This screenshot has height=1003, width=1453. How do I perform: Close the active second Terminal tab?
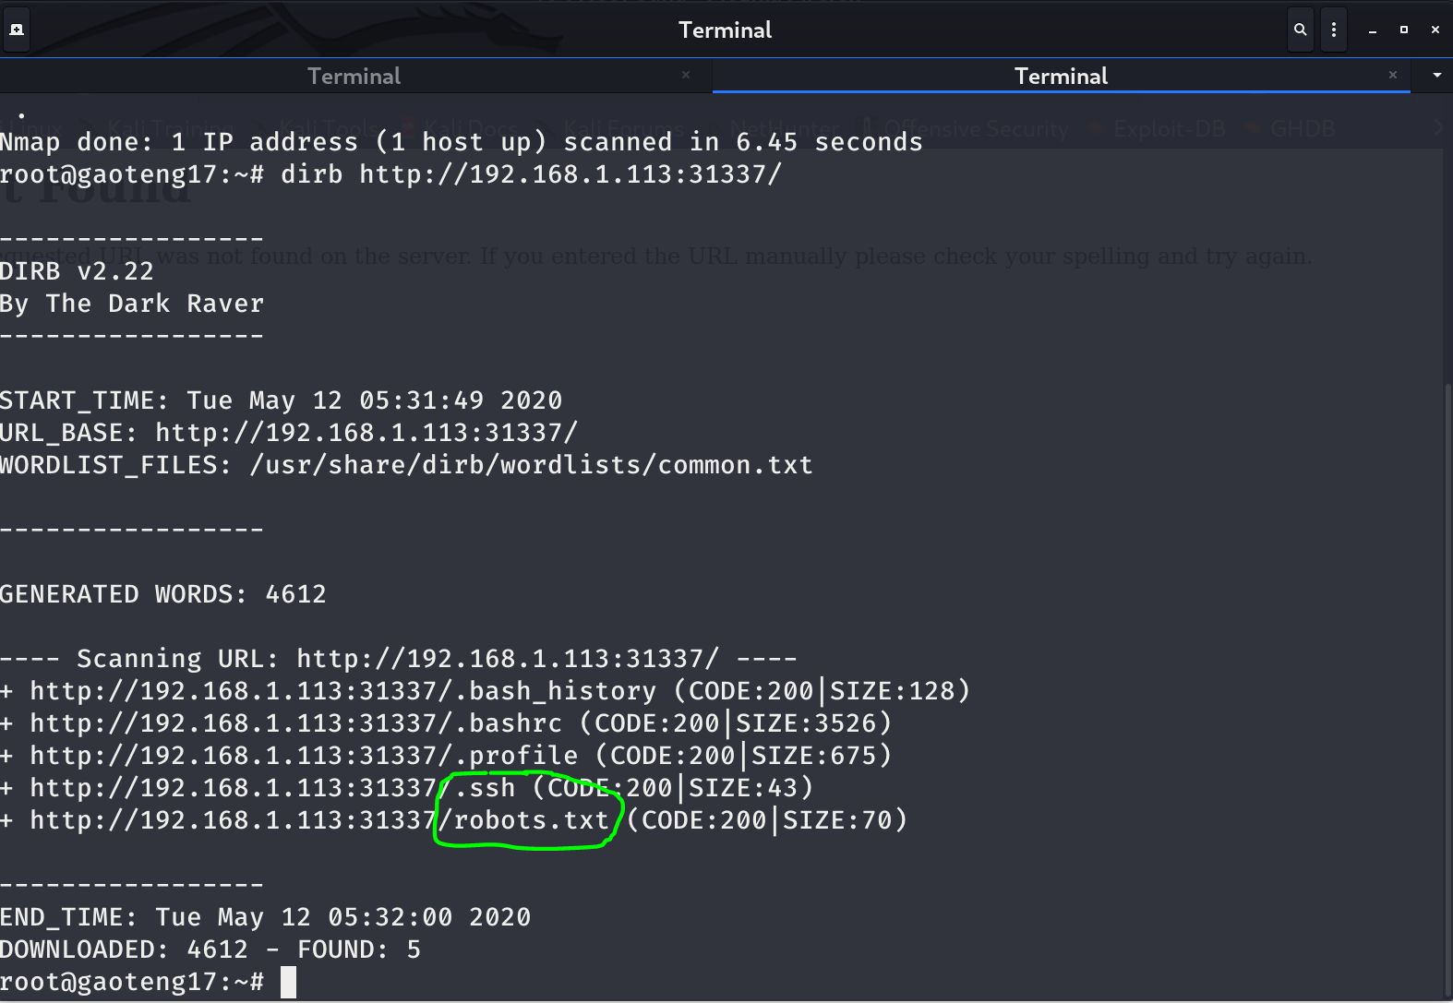pos(1393,75)
